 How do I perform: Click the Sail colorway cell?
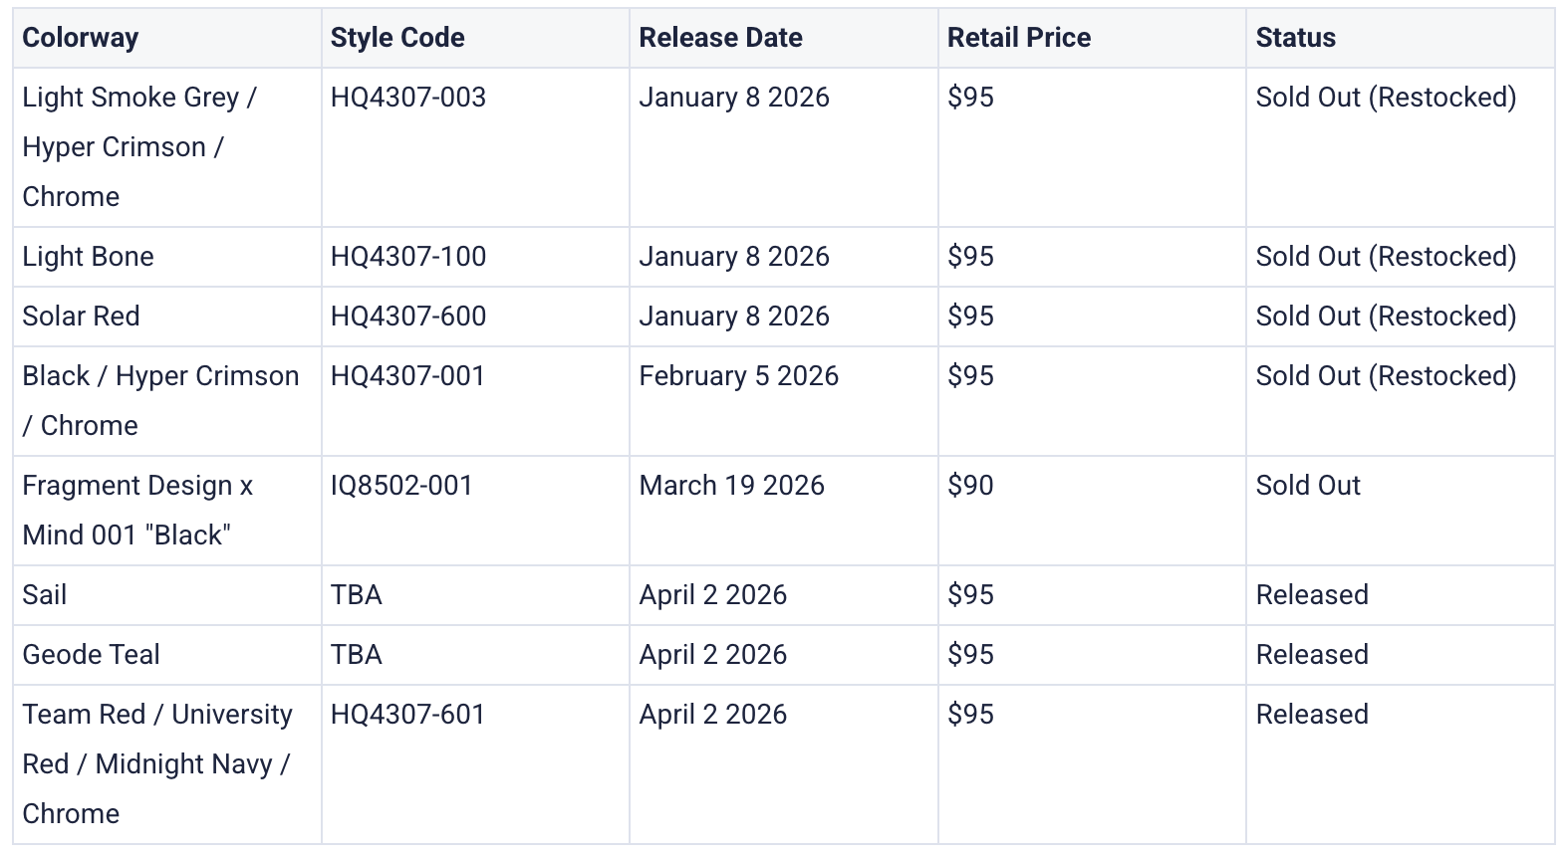pos(45,595)
